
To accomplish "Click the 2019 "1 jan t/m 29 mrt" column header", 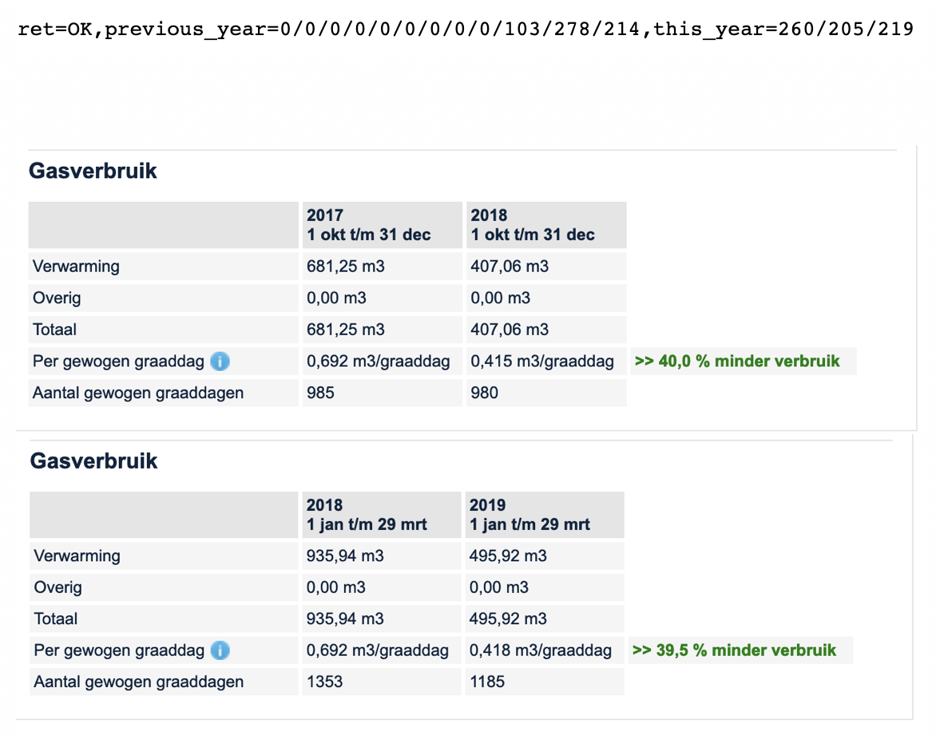I will coord(530,515).
